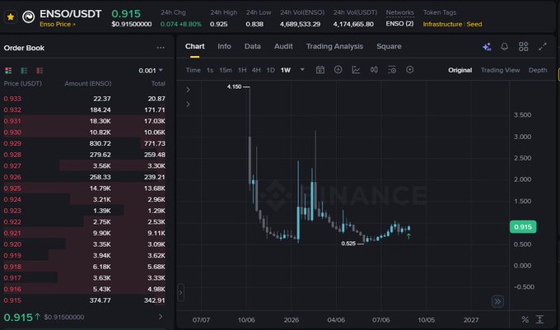Select the 1W interval

pyautogui.click(x=286, y=70)
